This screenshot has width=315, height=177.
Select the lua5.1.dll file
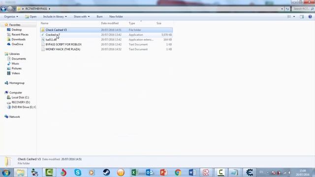point(106,39)
